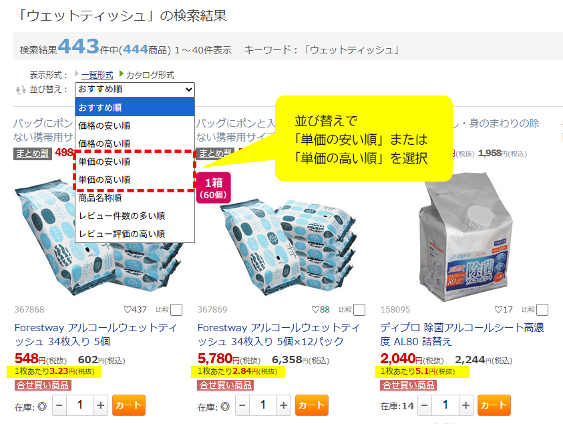Click heart favorite icon for item 158095
The image size is (563, 424).
(498, 309)
